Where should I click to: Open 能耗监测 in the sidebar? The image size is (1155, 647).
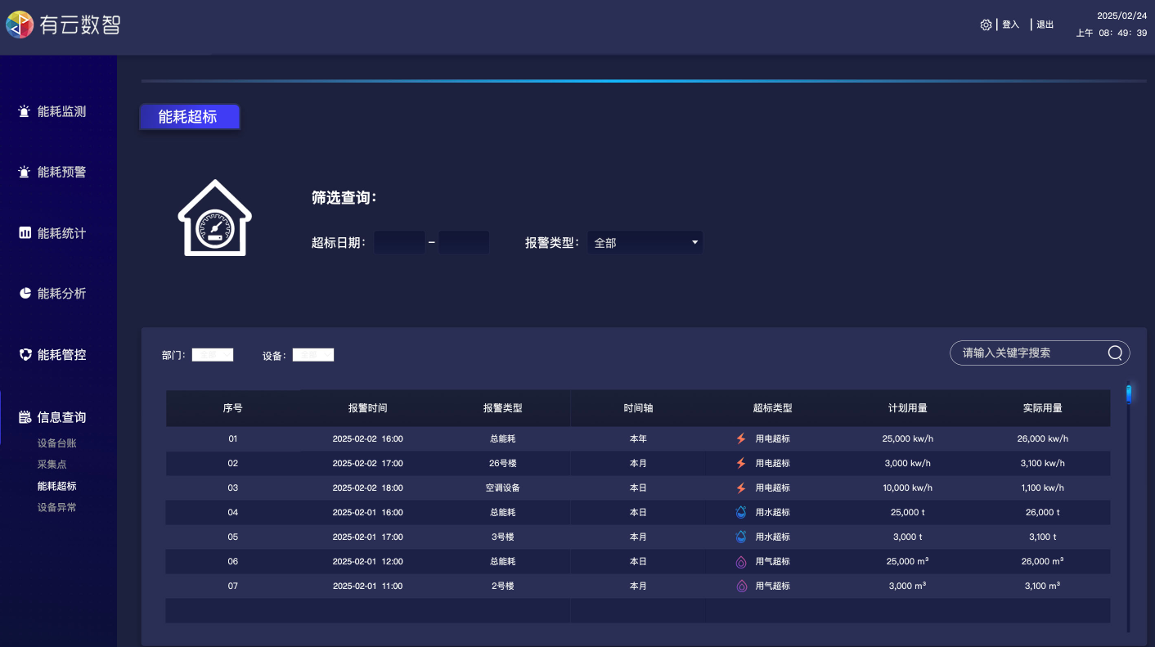tap(61, 111)
